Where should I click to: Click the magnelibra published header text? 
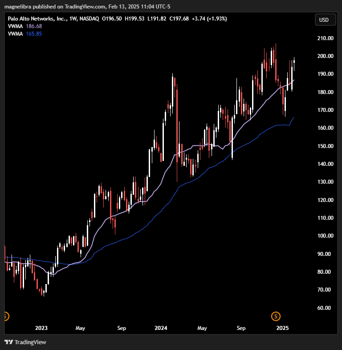click(x=87, y=7)
